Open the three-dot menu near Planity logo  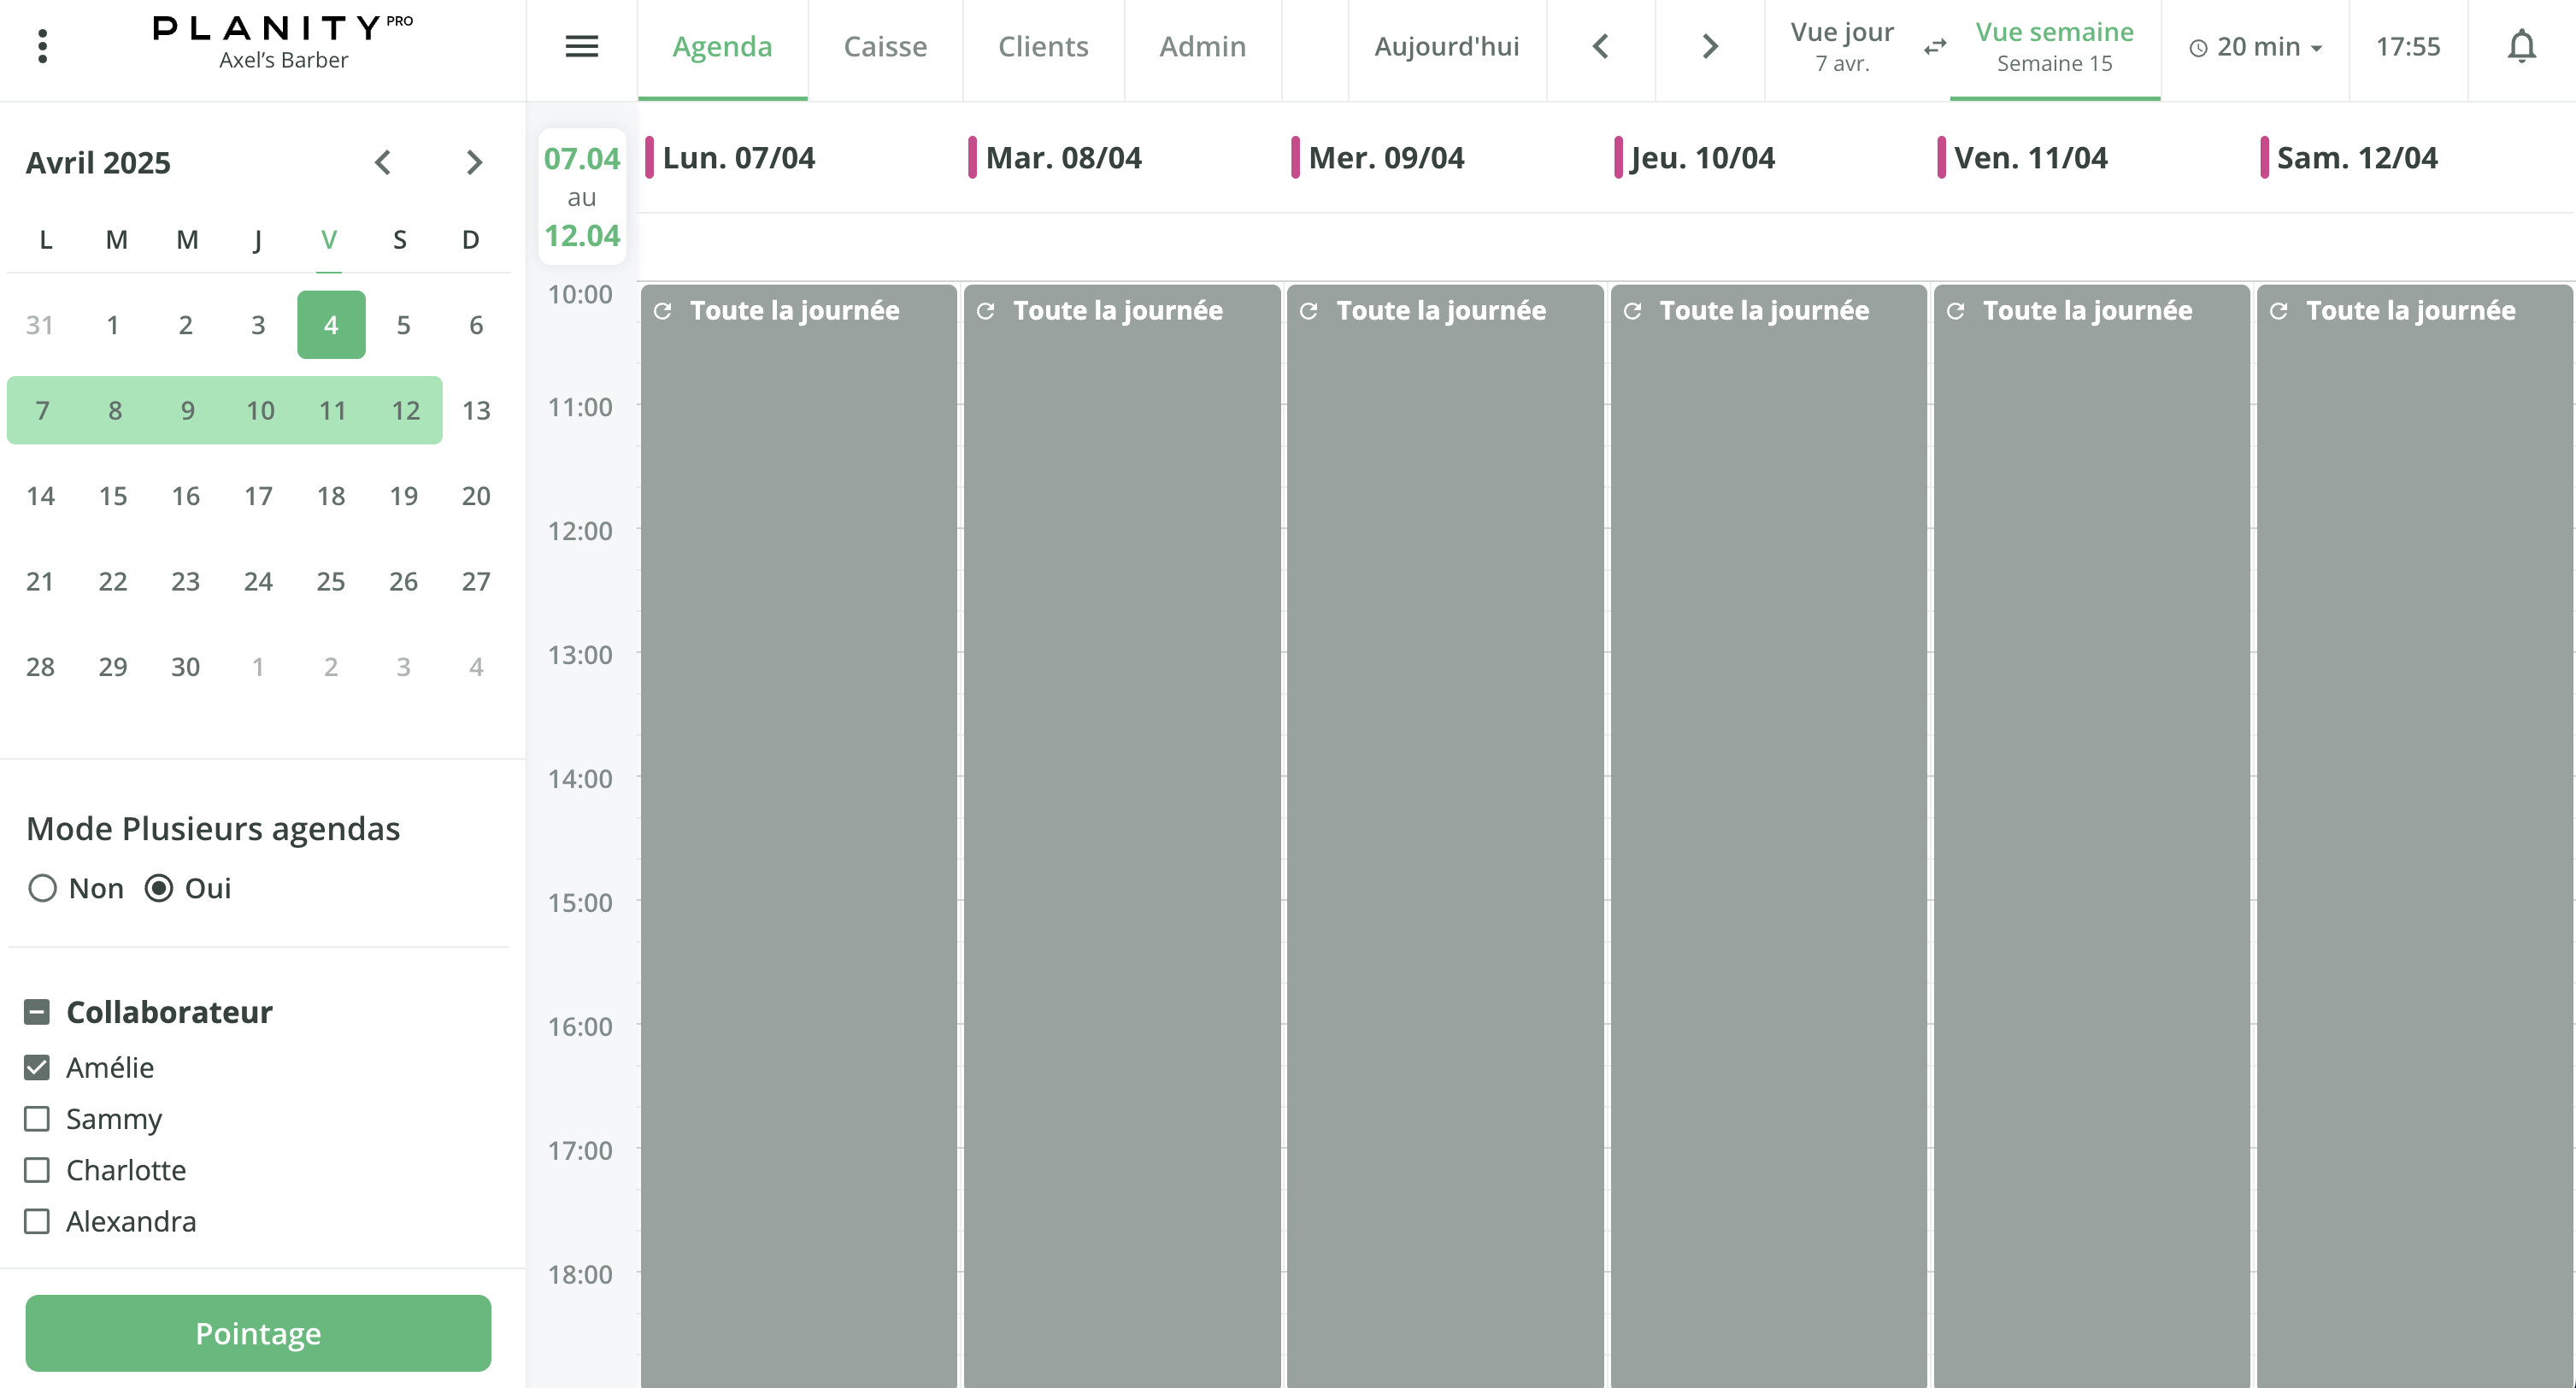coord(42,46)
